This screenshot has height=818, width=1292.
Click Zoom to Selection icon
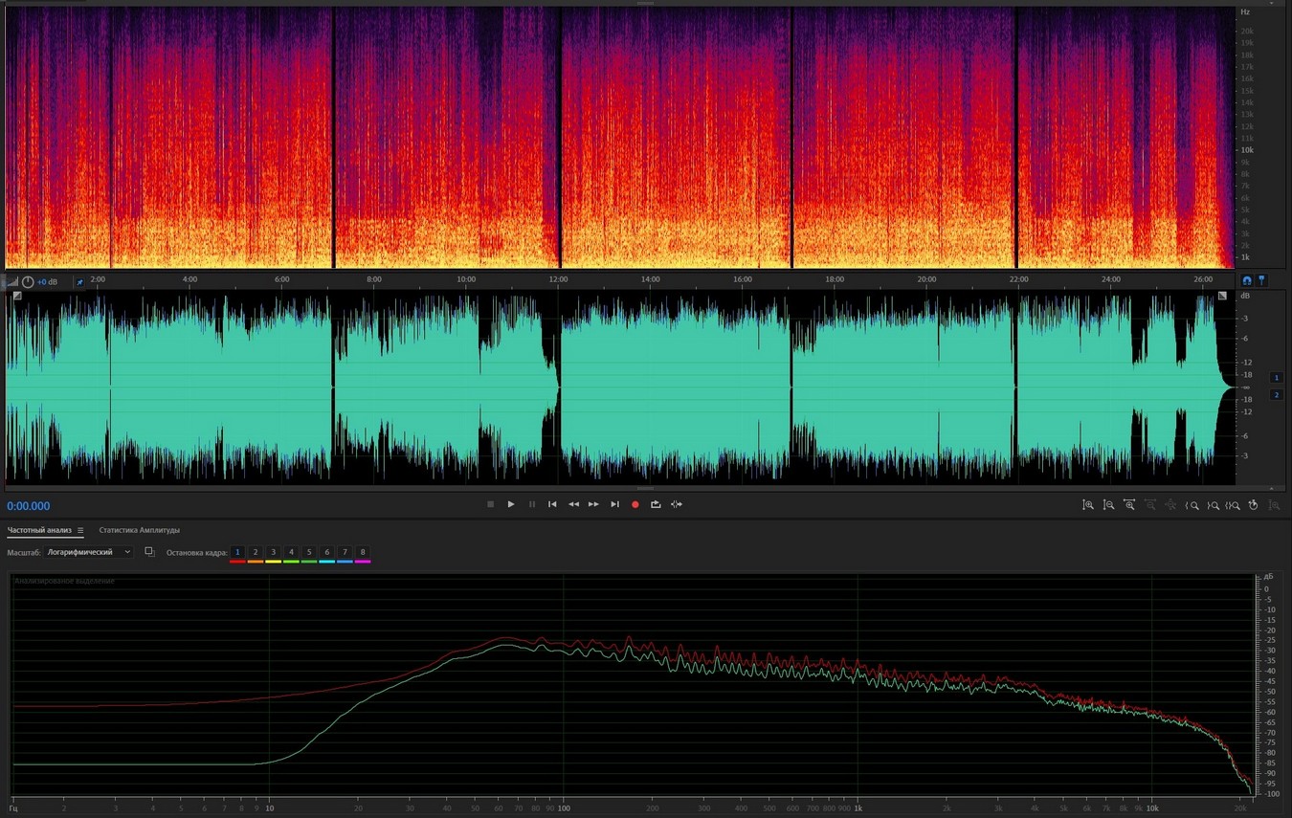coord(1234,505)
